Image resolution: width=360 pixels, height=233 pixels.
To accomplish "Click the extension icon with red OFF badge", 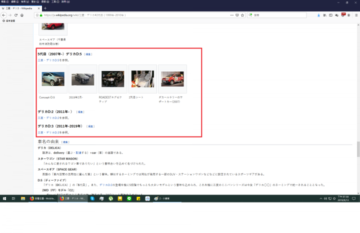I will (x=343, y=15).
